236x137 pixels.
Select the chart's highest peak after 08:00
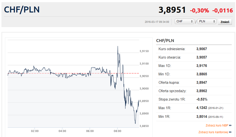(118, 47)
